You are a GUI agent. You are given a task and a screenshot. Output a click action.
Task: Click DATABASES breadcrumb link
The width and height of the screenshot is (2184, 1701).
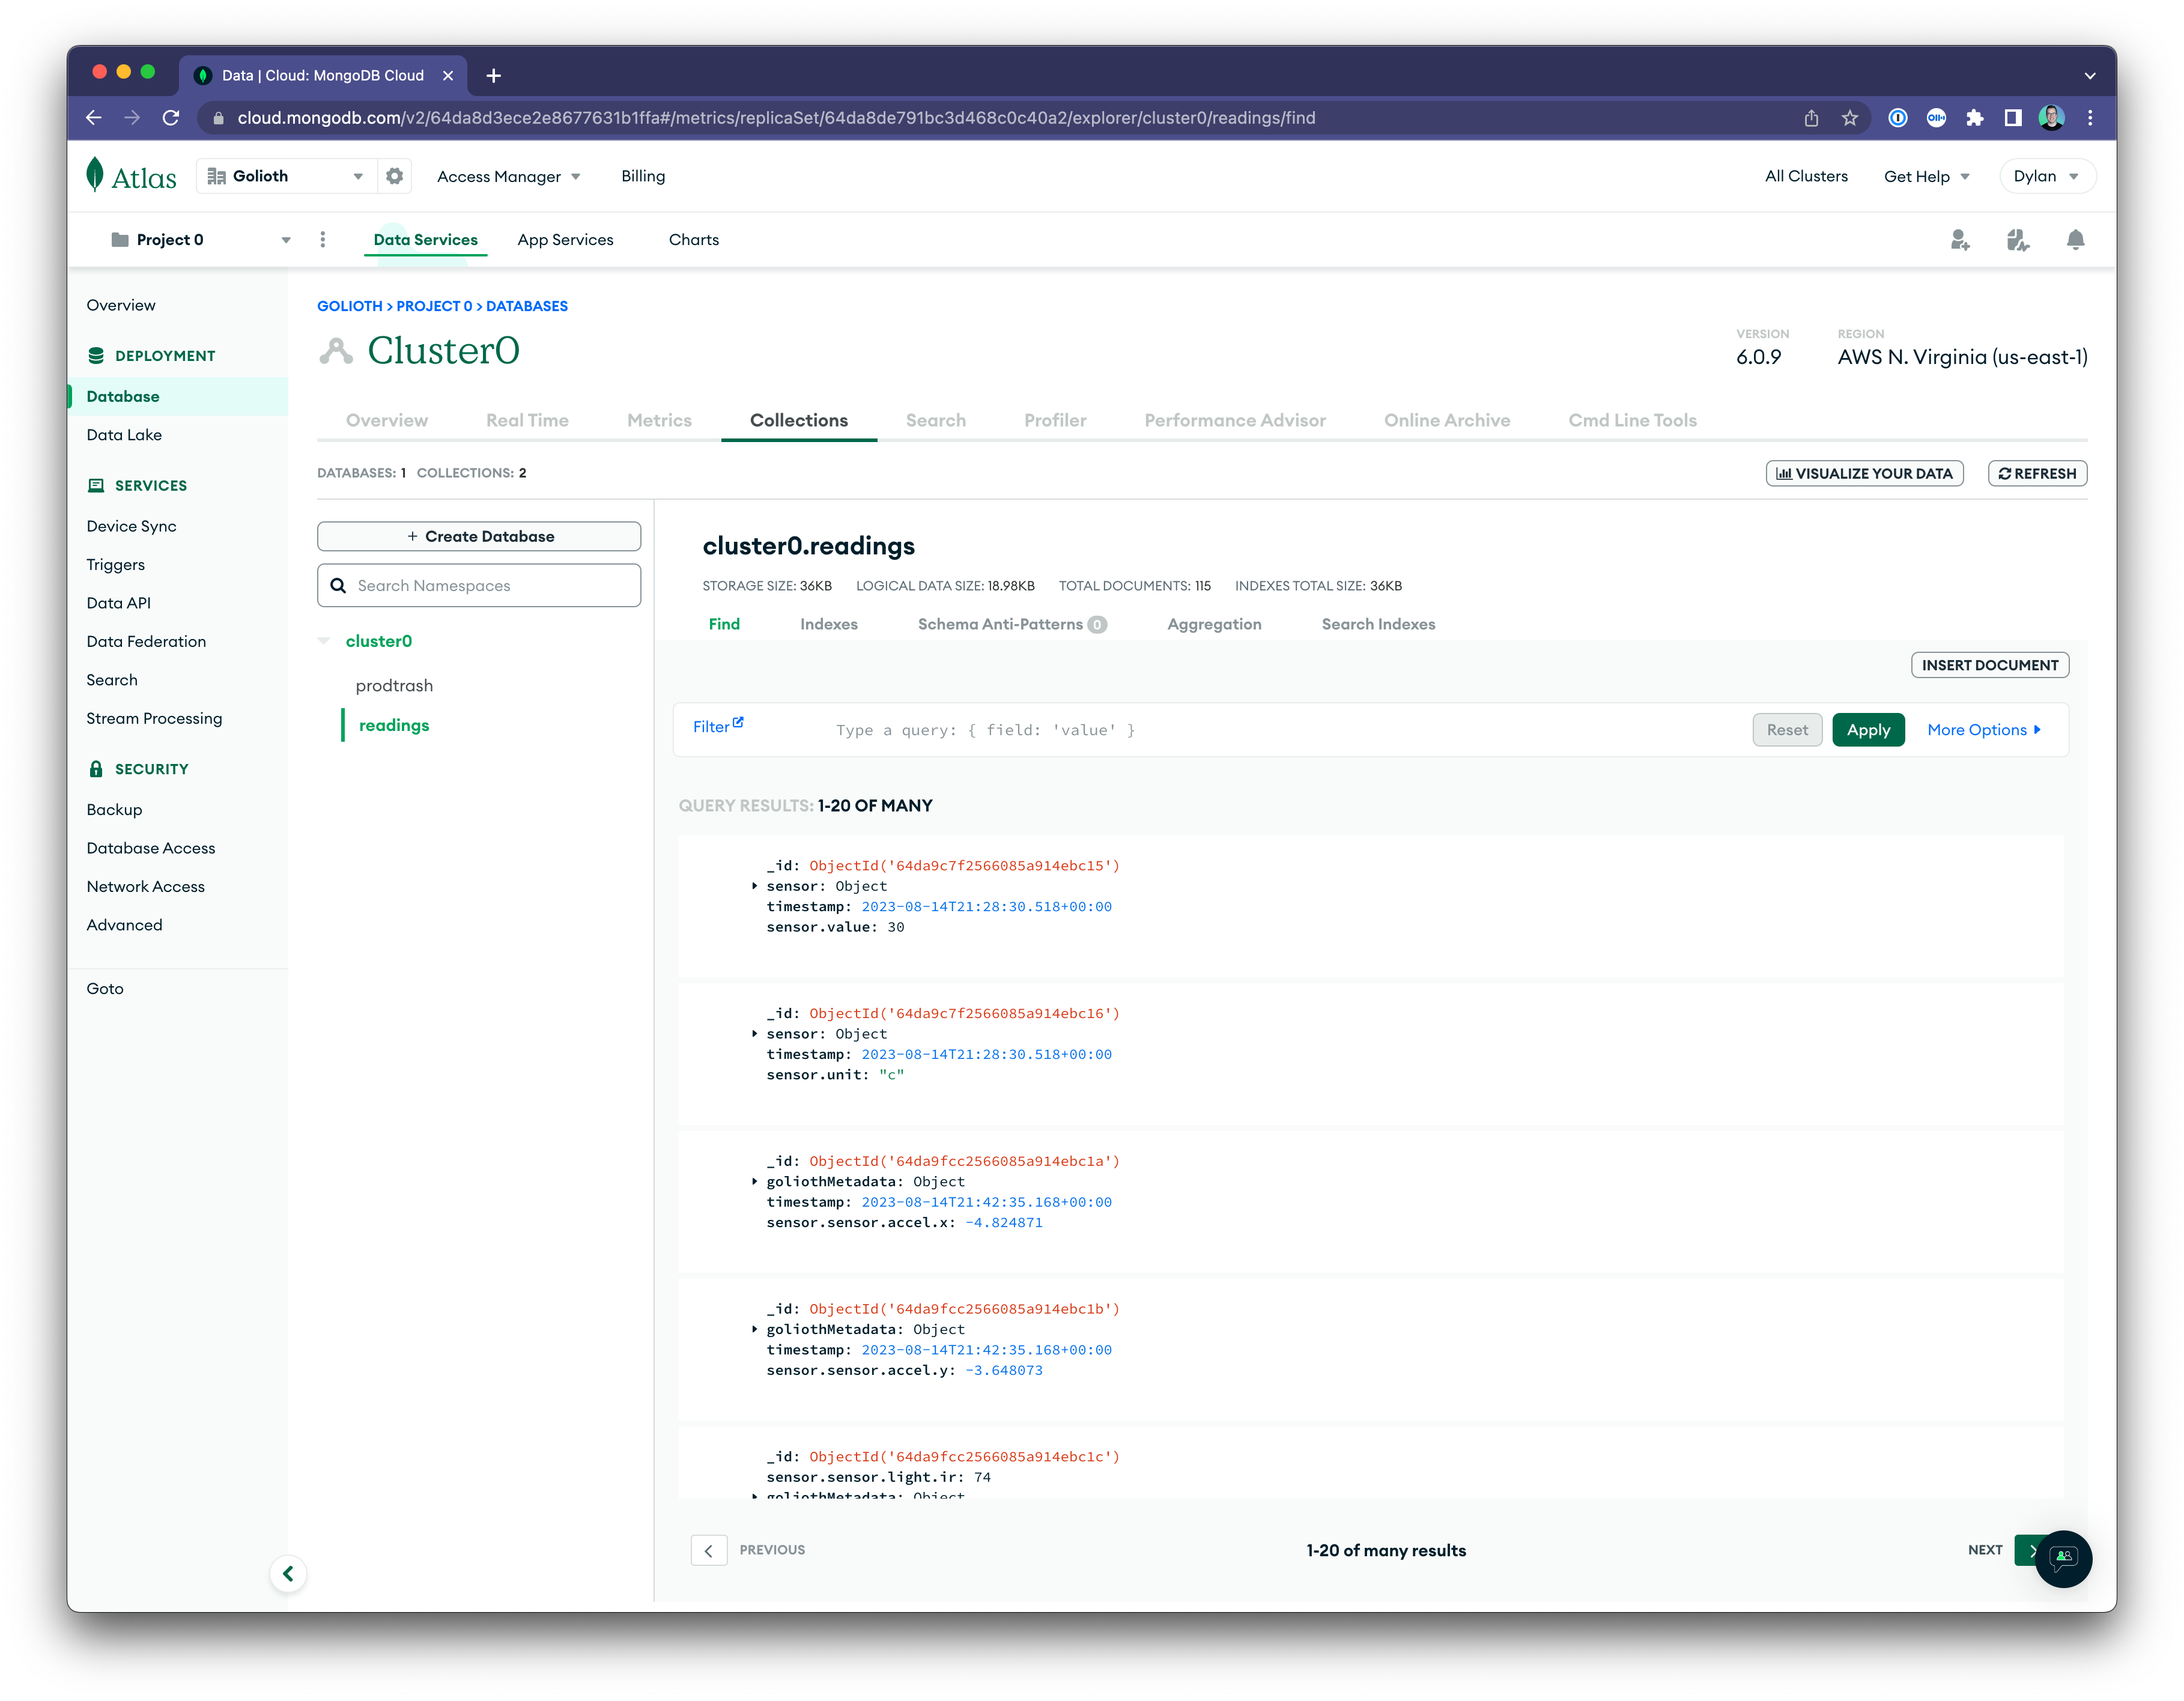tap(527, 306)
